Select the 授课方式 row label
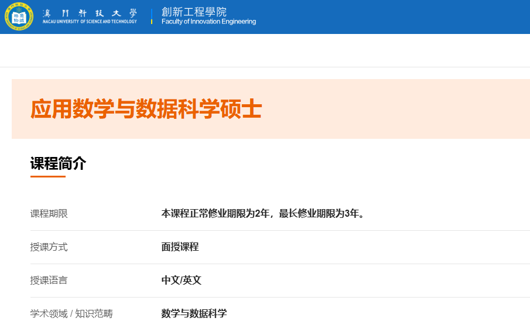 coord(49,247)
